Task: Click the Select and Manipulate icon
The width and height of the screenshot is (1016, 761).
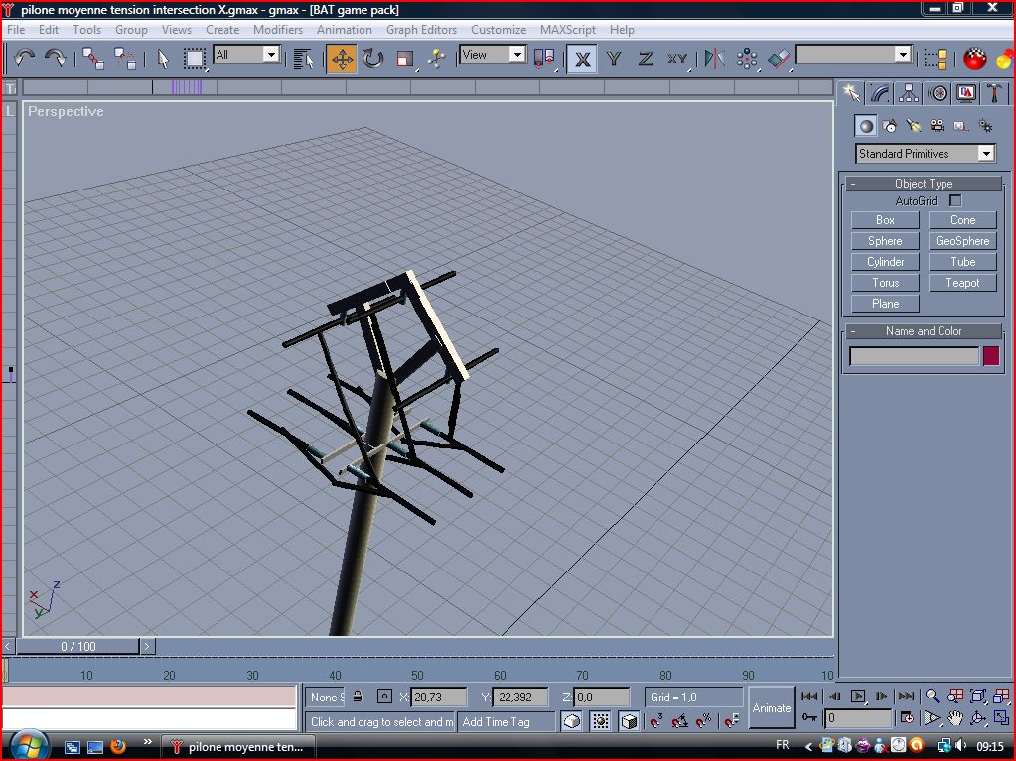Action: click(x=437, y=59)
